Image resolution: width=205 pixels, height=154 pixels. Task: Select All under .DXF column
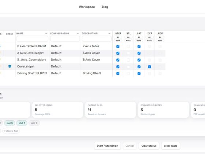[x=149, y=37]
